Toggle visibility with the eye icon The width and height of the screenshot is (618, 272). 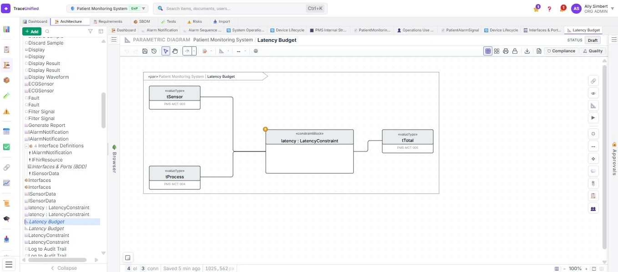click(593, 93)
